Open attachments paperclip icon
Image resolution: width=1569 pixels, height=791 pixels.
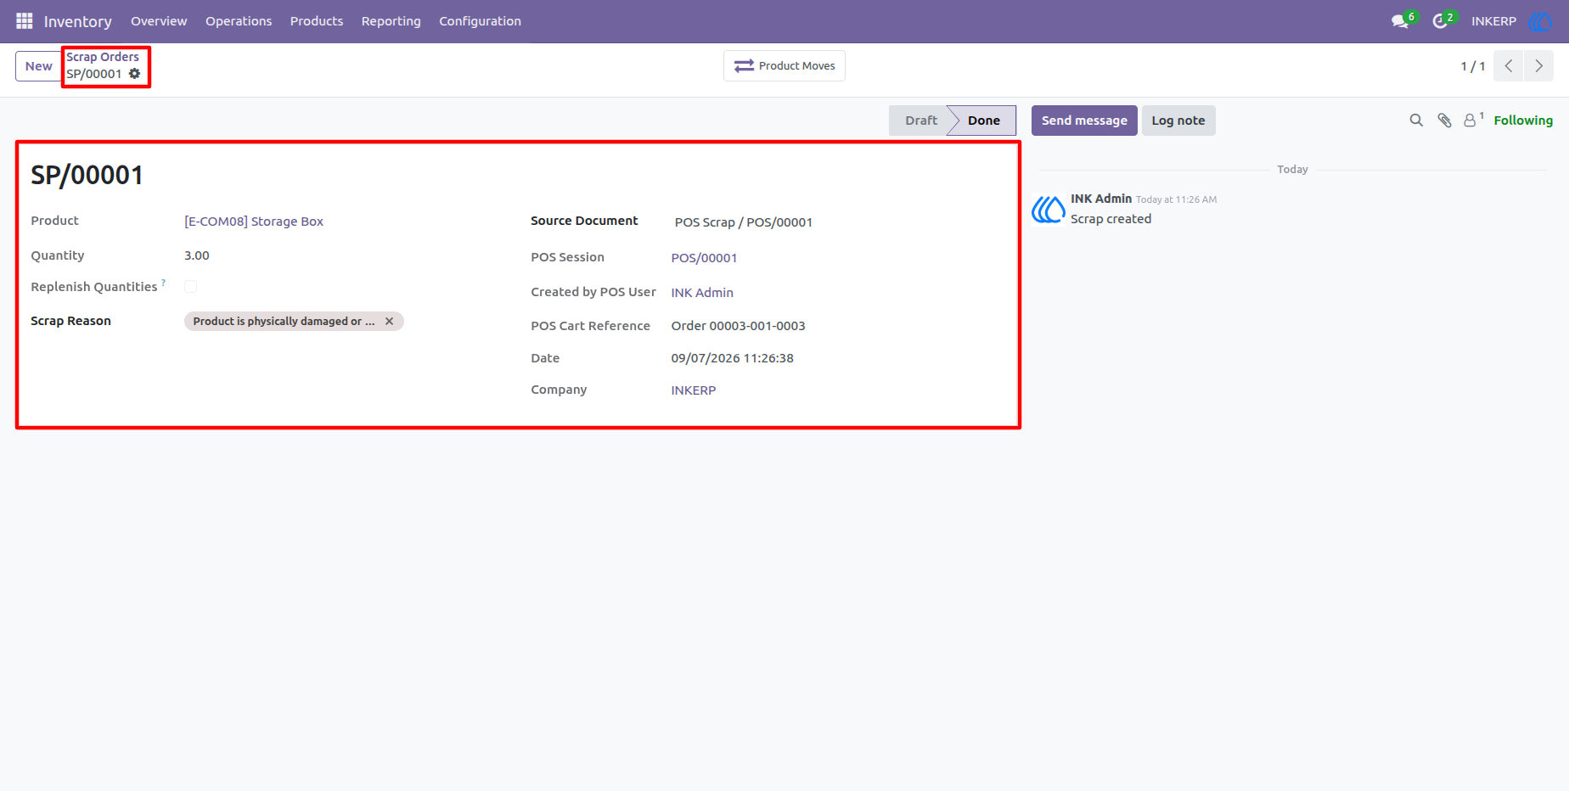point(1444,121)
